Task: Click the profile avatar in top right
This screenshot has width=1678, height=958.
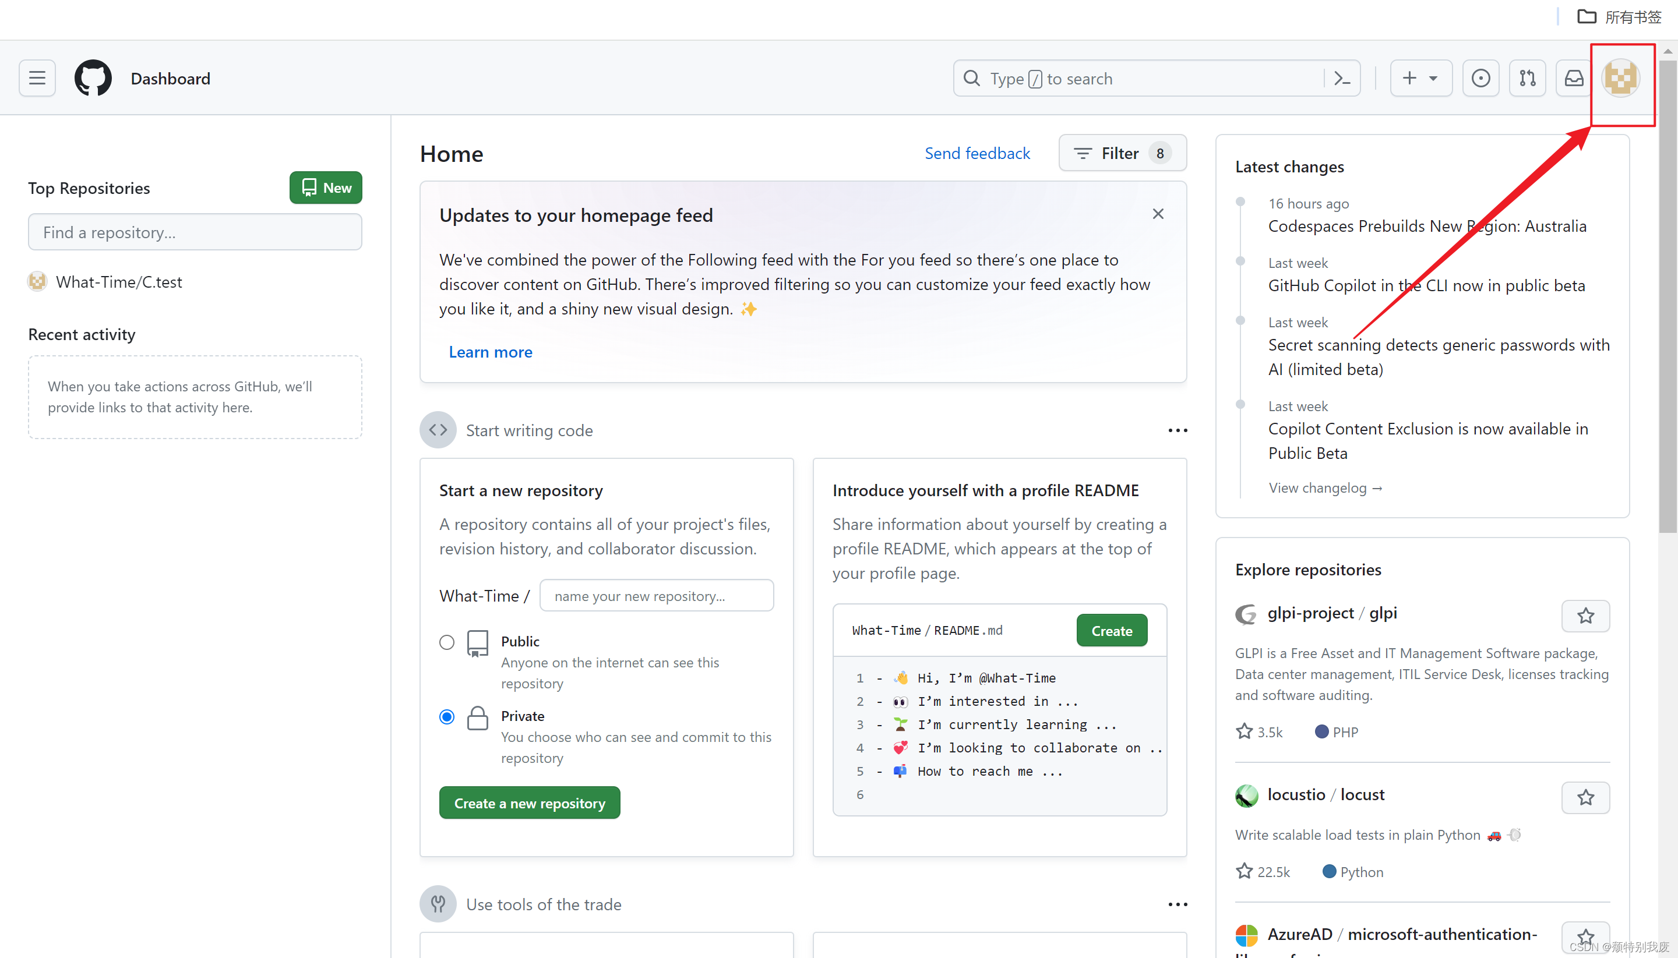Action: point(1621,77)
